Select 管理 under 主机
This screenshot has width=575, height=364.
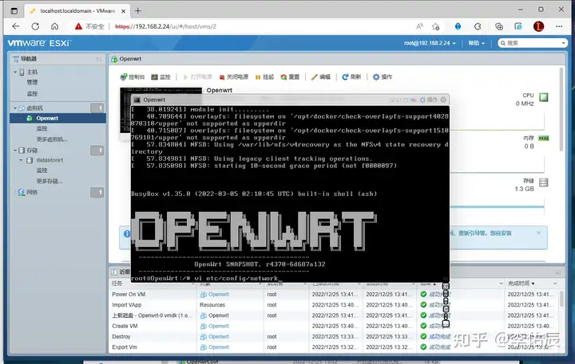[x=32, y=82]
